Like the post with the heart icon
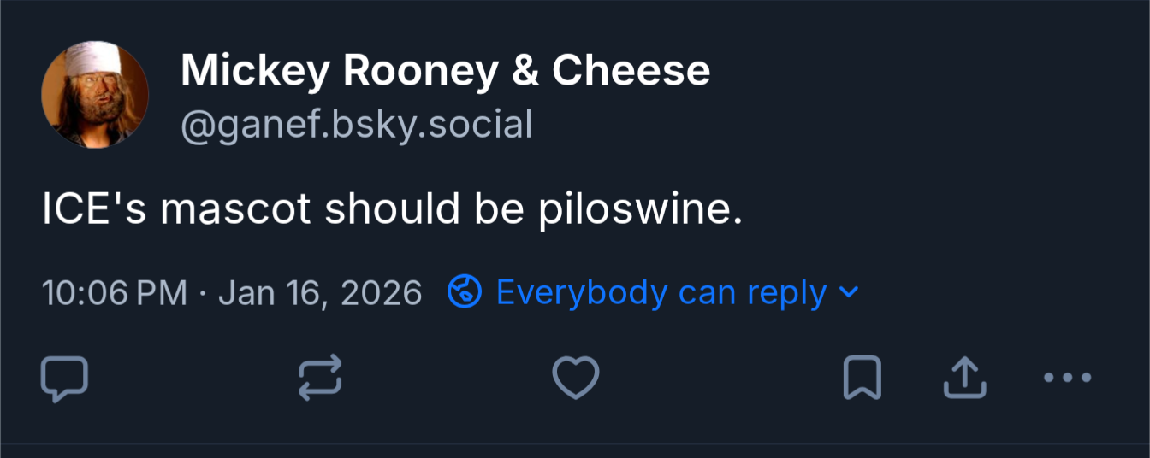 coord(575,379)
